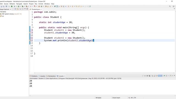This screenshot has height=99, width=176.
Task: Open the Source menu
Action: click(x=6, y=4)
